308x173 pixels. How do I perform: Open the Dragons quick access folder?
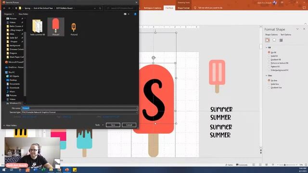[12, 53]
